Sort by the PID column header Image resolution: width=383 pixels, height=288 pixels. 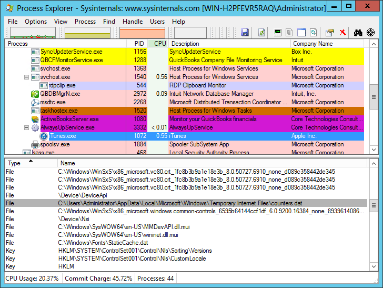coord(137,44)
